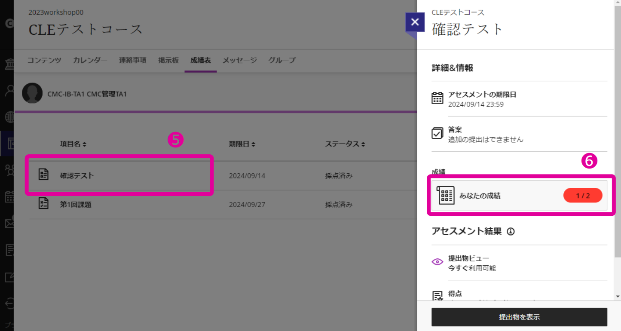The image size is (621, 331).
Task: Switch to the グループ tab
Action: (282, 60)
